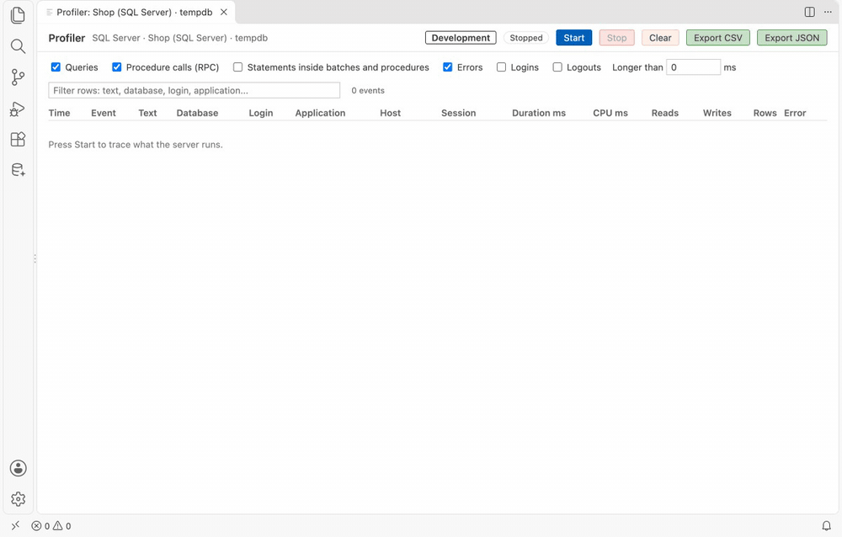Open the Source Control view

click(18, 77)
